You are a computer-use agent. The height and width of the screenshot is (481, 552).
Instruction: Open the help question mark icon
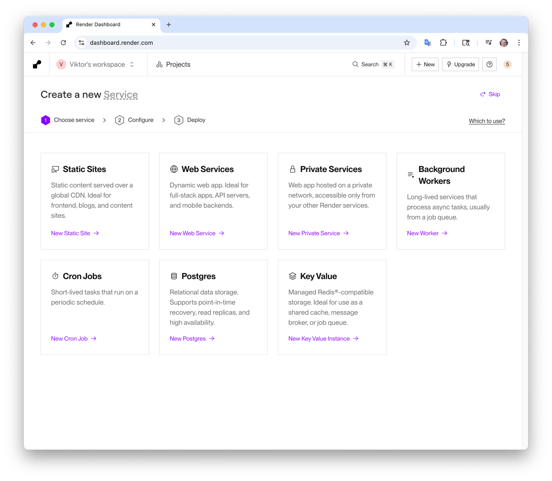click(489, 64)
